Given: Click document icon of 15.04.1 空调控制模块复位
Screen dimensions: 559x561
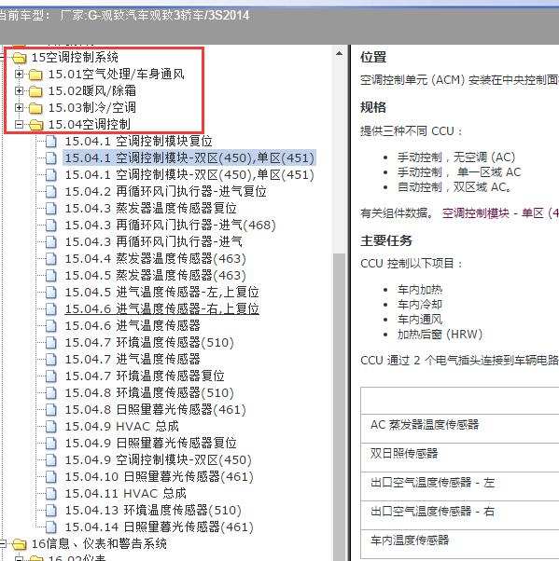Looking at the screenshot, I should [x=51, y=142].
